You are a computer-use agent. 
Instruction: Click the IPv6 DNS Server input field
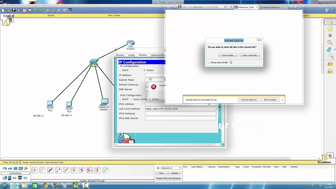tap(181, 118)
